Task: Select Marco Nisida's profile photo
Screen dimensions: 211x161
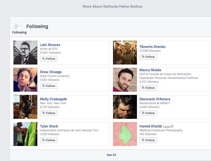Action: coord(125,80)
